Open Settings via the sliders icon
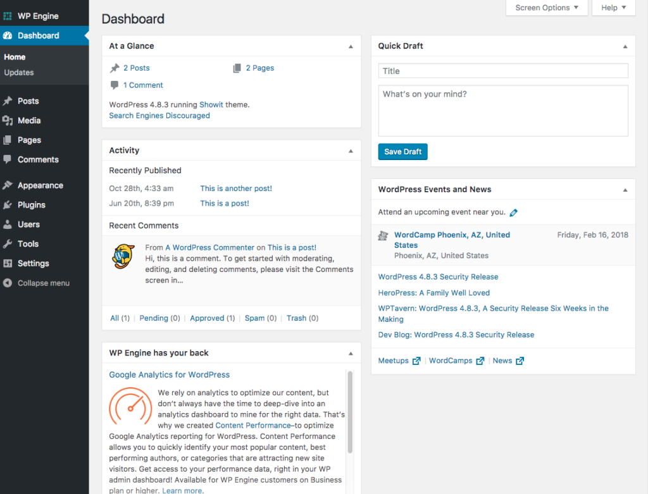Viewport: 648px width, 494px height. [x=9, y=263]
